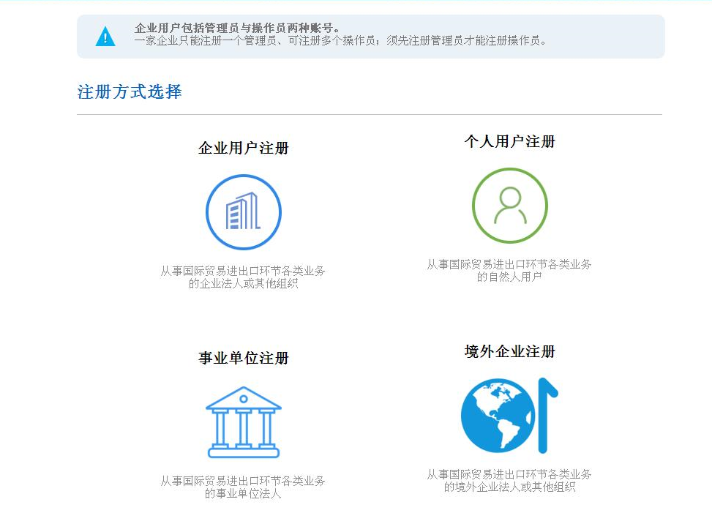712x524 pixels.
Task: Click the green person icon for individual registration
Action: pyautogui.click(x=509, y=206)
